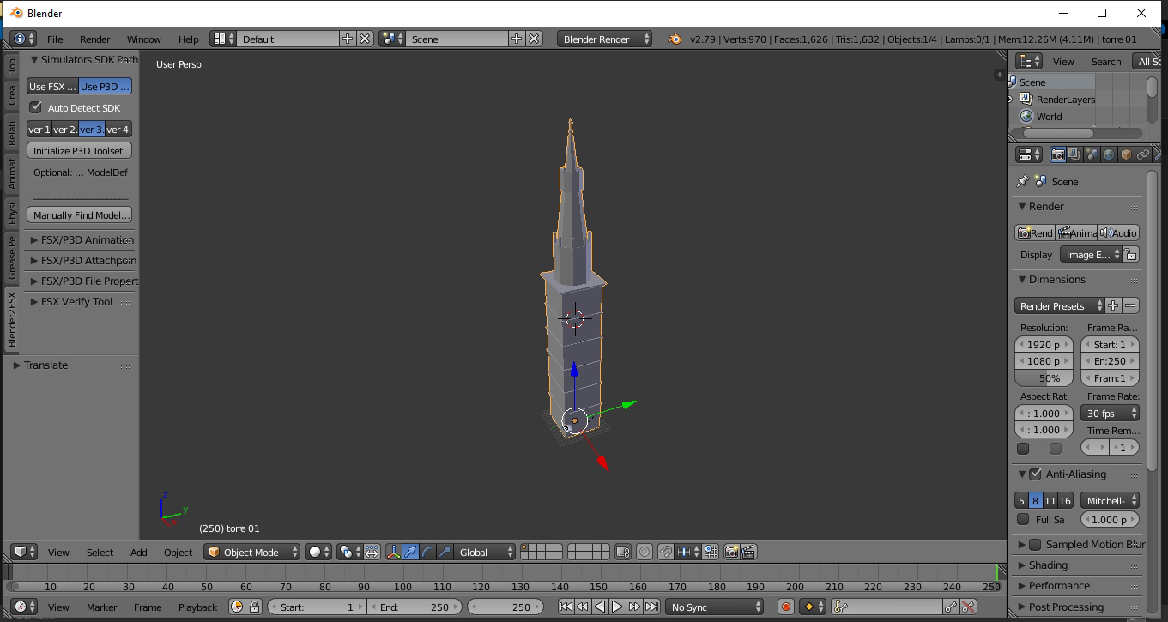Click the Initialize P3D Toolset button
Screen dimensions: 1168x622
(79, 150)
